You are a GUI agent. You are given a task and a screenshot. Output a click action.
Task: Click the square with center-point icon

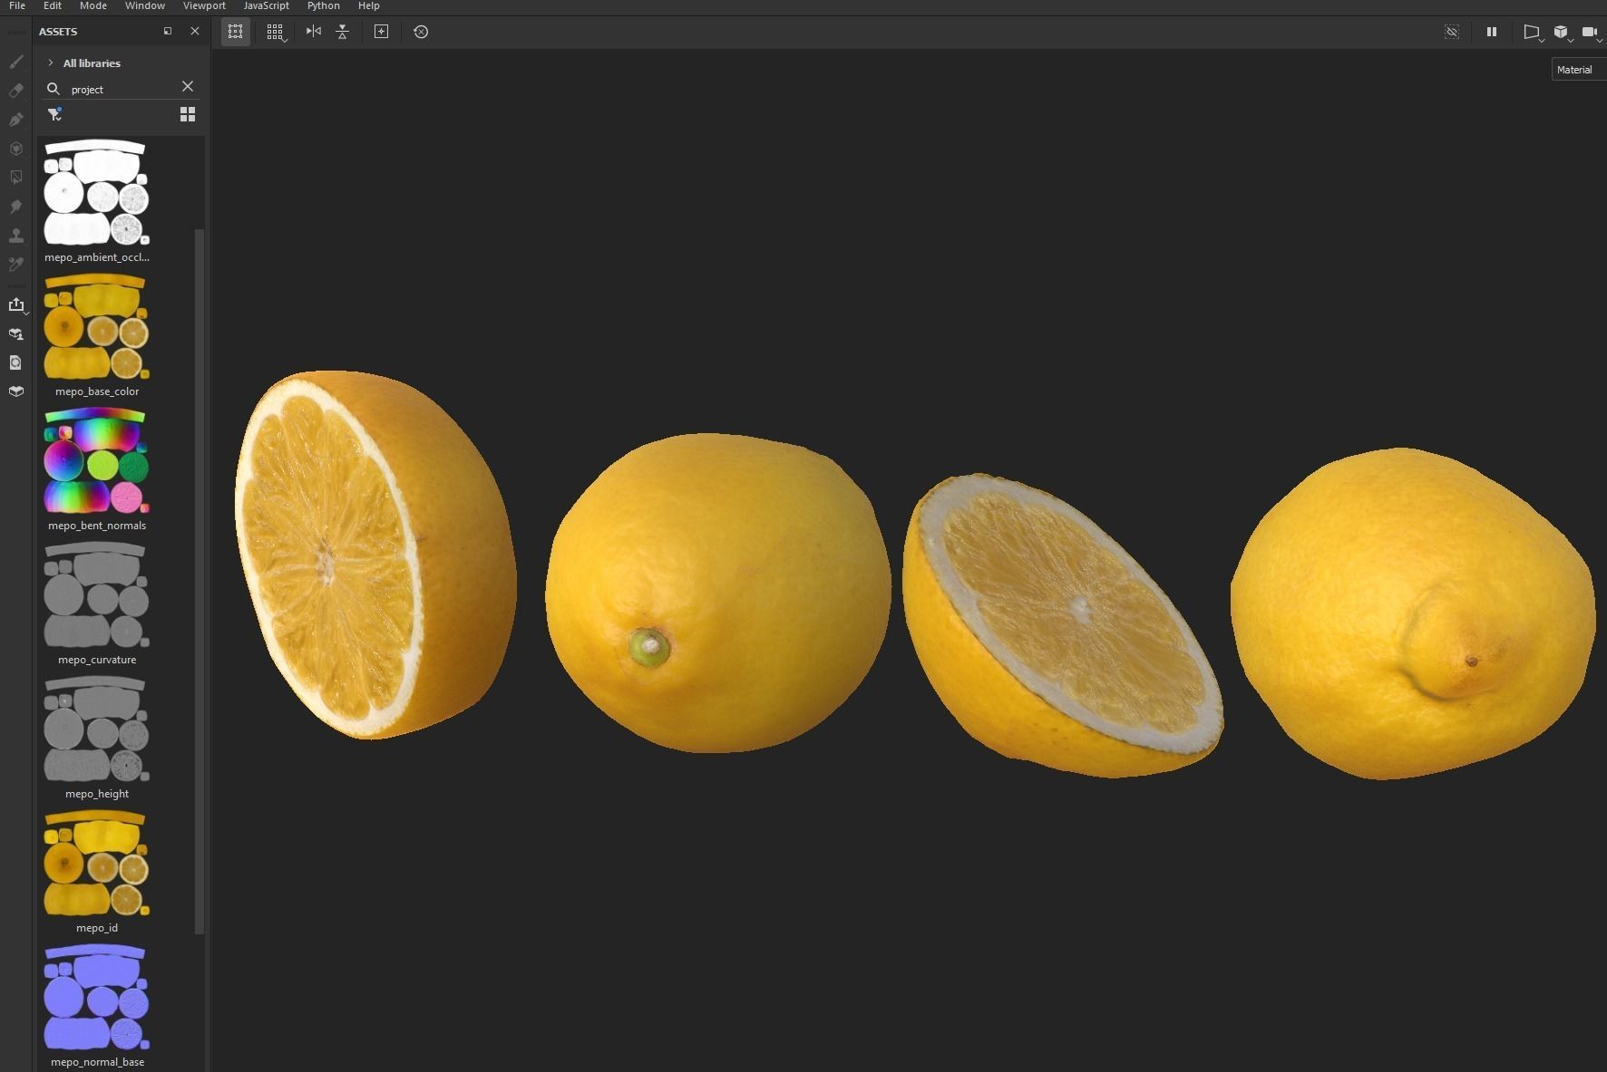(382, 32)
